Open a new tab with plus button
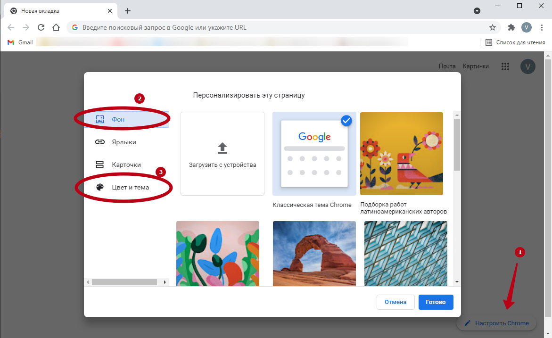 [128, 11]
